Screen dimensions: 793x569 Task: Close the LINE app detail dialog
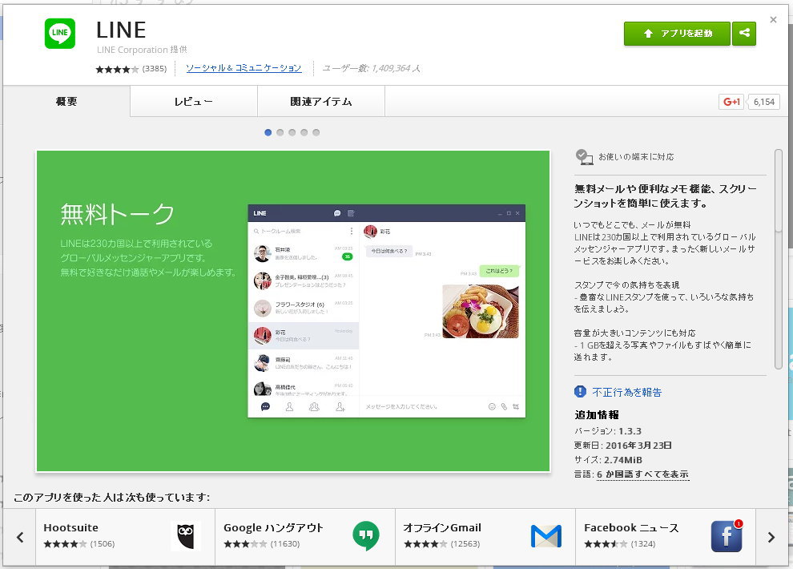tap(773, 20)
